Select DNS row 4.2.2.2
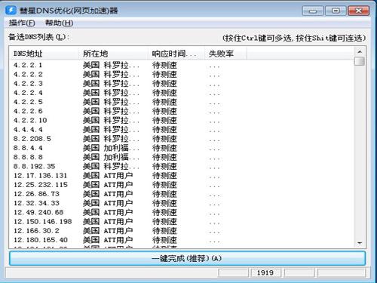The image size is (377, 283). pyautogui.click(x=182, y=75)
